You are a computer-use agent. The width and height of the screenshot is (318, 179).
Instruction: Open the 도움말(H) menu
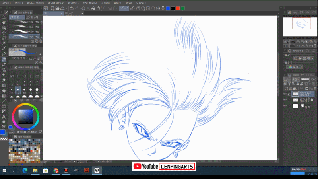pyautogui.click(x=142, y=3)
